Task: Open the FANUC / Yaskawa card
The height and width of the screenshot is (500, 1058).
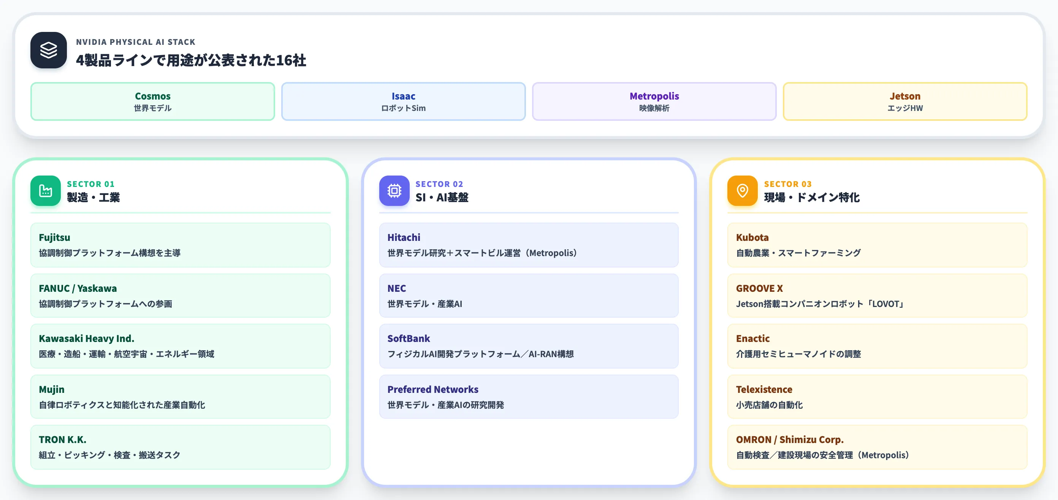Action: [x=180, y=296]
